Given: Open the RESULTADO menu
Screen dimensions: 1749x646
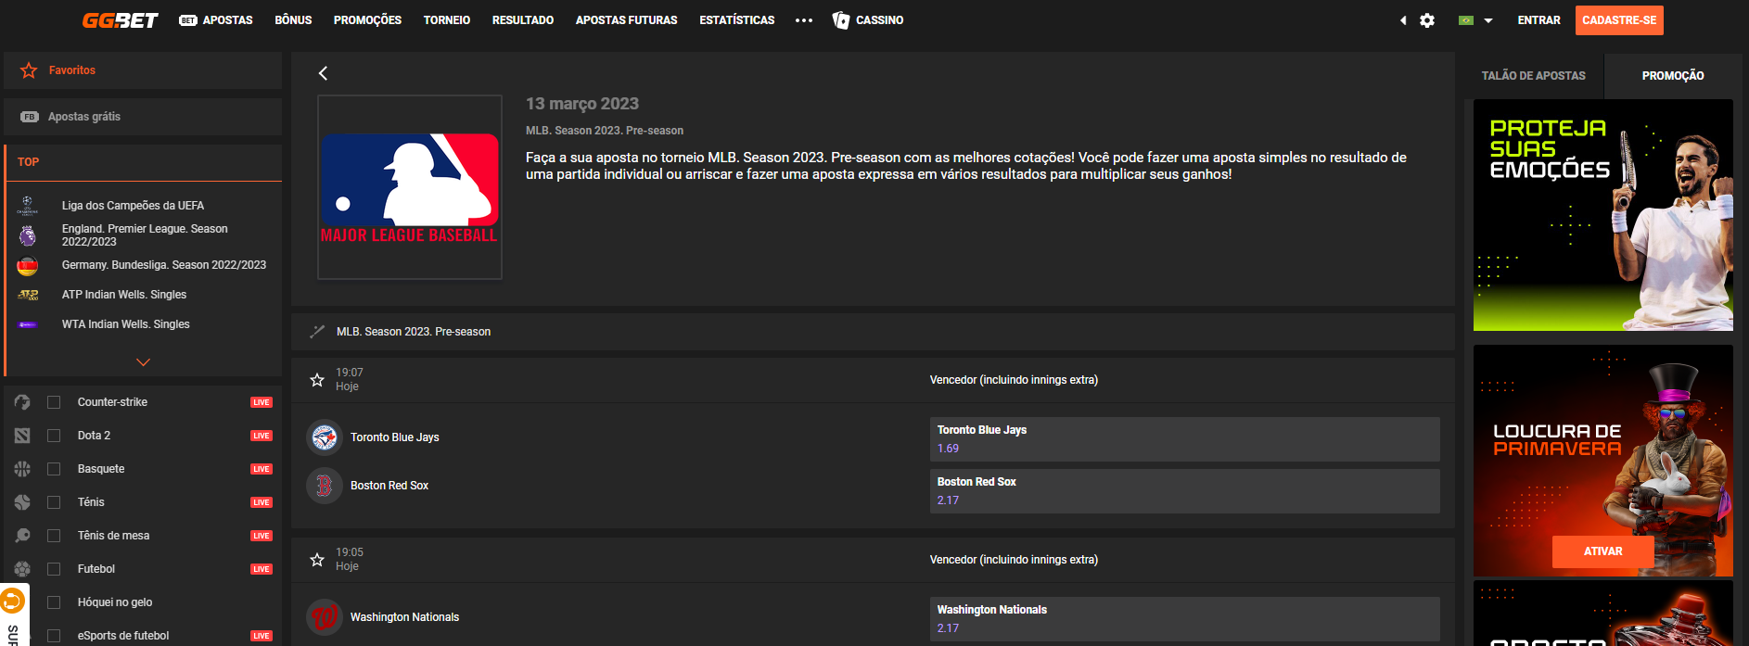Looking at the screenshot, I should (x=523, y=20).
